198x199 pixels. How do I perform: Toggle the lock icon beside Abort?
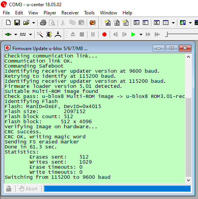(x=9, y=189)
